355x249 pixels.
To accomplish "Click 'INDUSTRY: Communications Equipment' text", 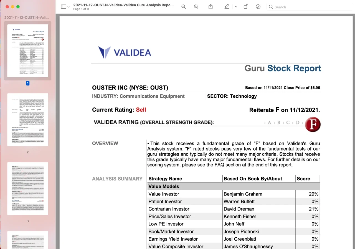I will tap(138, 96).
